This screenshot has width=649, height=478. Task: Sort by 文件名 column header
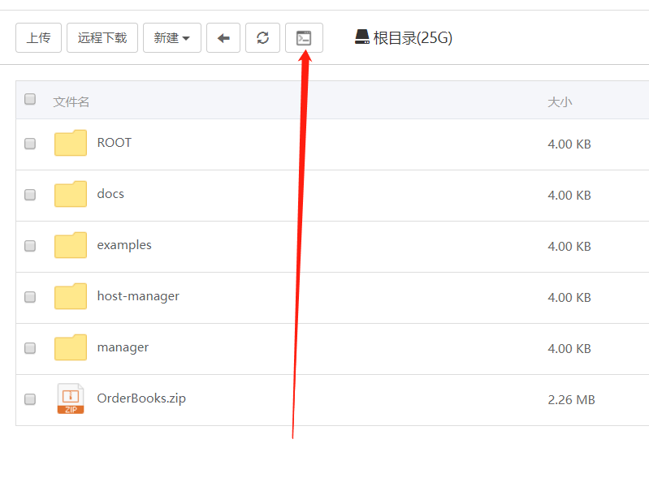[x=71, y=101]
